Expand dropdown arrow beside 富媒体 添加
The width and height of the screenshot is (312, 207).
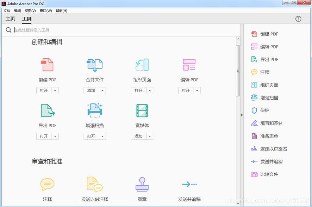[x=150, y=136]
